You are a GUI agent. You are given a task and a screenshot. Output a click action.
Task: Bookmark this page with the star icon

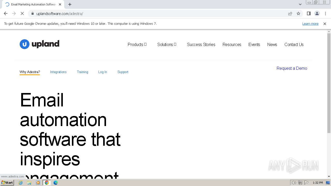tap(298, 13)
